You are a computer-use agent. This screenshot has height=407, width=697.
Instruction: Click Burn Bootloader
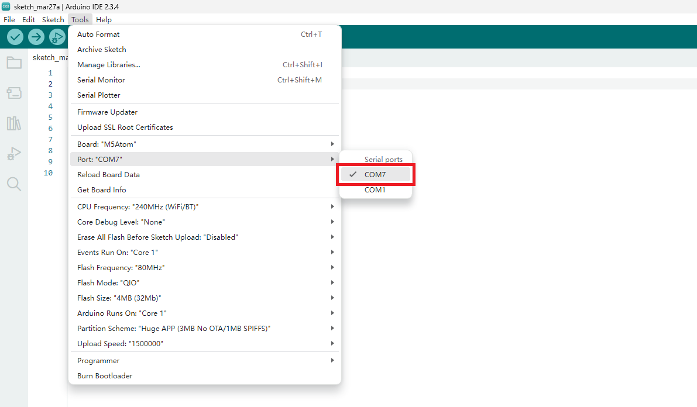(x=105, y=375)
